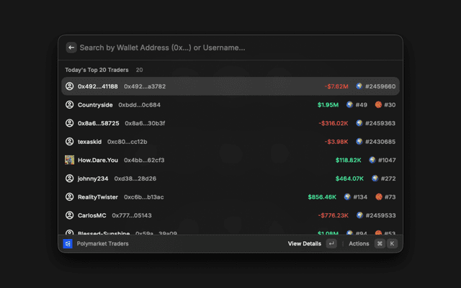Click the globe icon beside #272
Screen dimensions: 461x288
pyautogui.click(x=372, y=179)
